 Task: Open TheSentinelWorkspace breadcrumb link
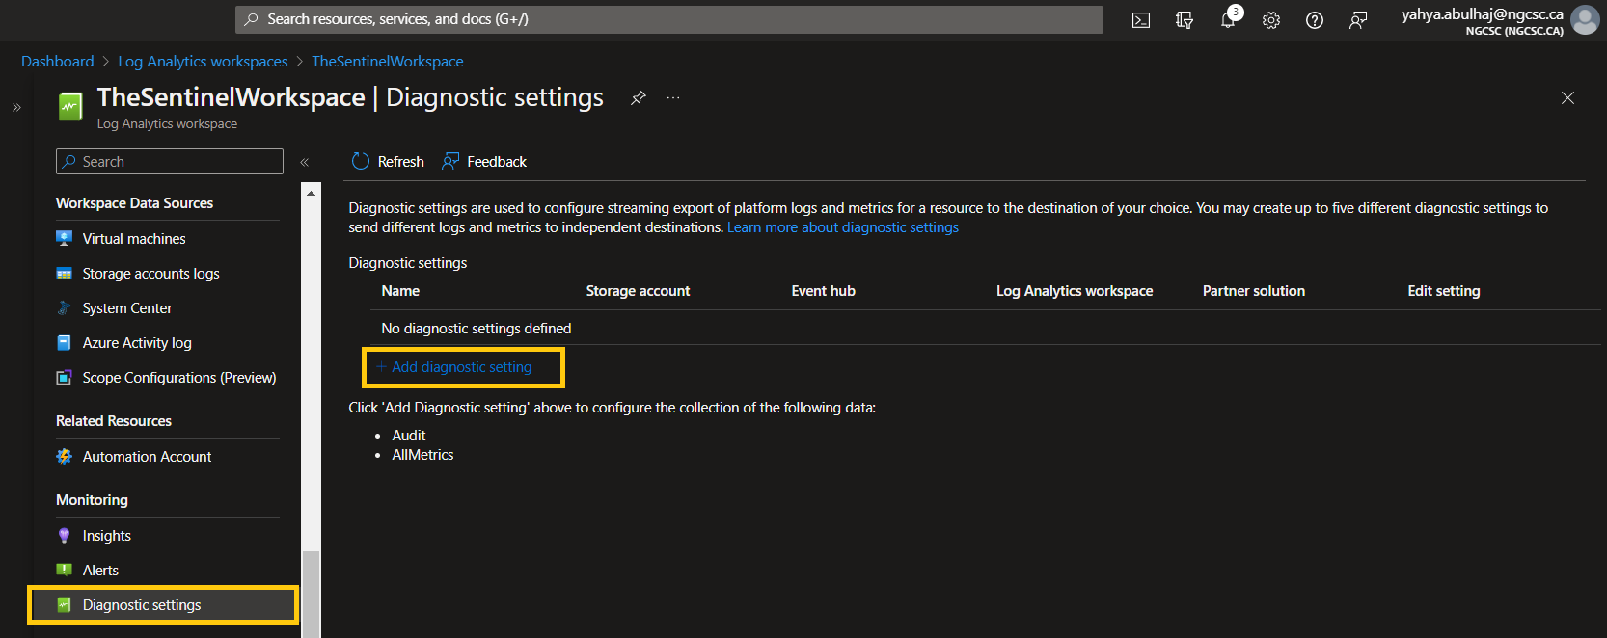(388, 62)
